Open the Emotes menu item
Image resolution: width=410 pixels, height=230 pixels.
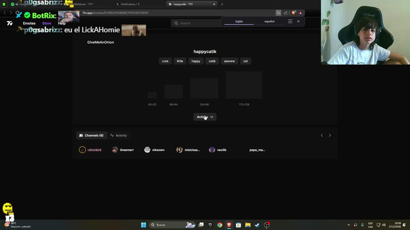tap(29, 23)
